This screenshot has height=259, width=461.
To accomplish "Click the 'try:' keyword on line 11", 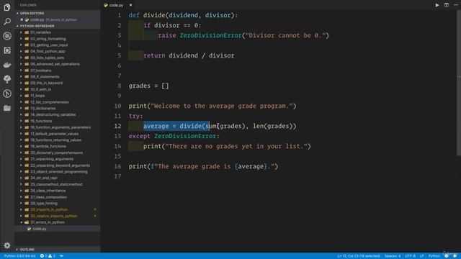I will [x=135, y=116].
